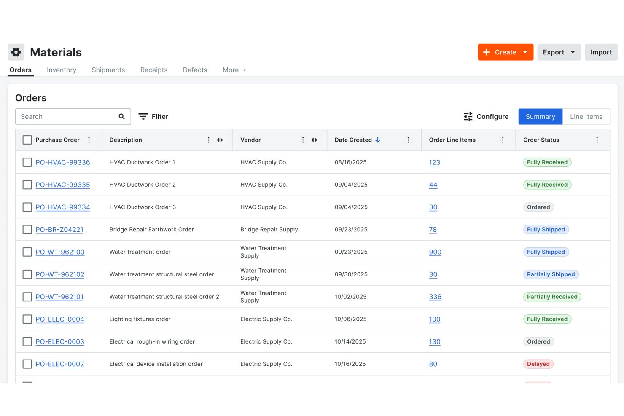Viewport: 624px width, 416px height.
Task: Open the Receipts tab
Action: click(x=154, y=70)
